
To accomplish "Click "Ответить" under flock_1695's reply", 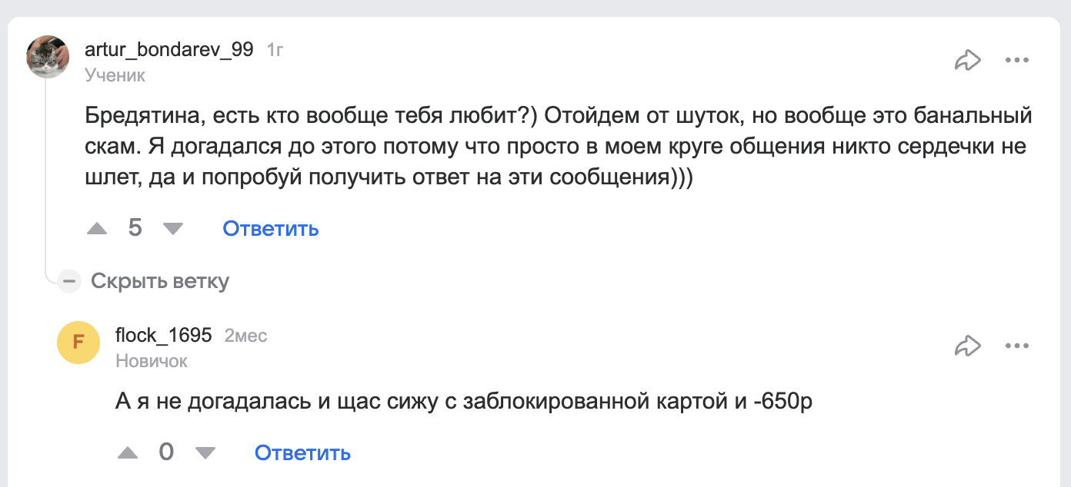I will pos(302,453).
